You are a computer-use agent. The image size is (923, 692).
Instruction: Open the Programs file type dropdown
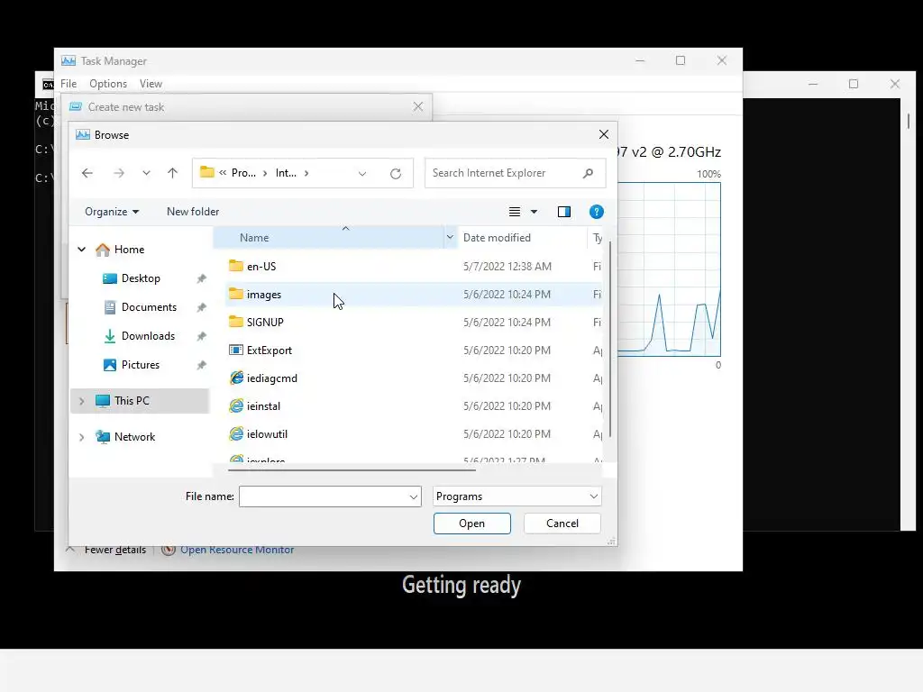point(516,496)
